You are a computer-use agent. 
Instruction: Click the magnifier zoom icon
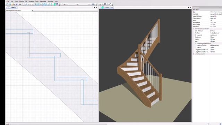(x=108, y=5)
